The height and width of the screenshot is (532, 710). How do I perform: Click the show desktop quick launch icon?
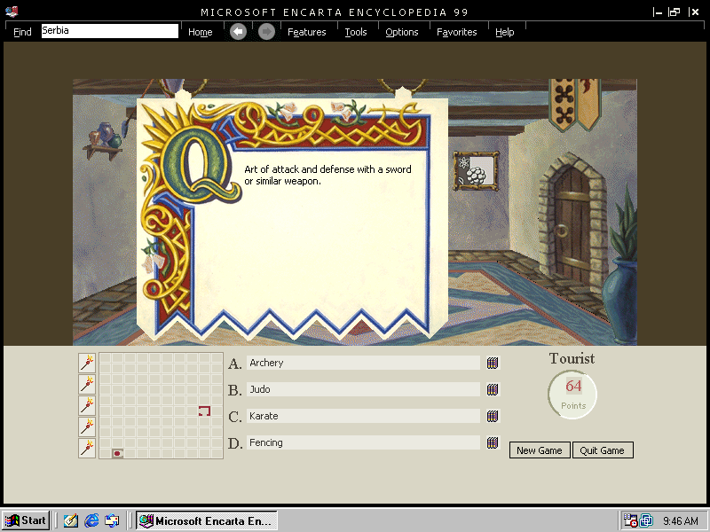[x=112, y=520]
